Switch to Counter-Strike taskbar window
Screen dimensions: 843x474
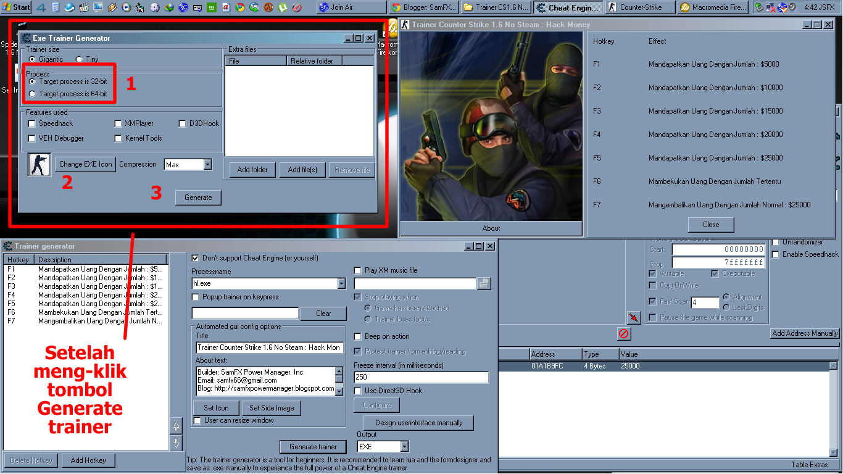click(640, 7)
